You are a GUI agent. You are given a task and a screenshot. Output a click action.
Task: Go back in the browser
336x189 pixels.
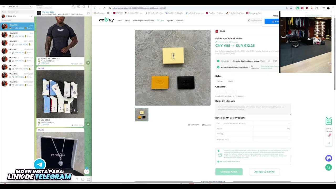click(95, 8)
